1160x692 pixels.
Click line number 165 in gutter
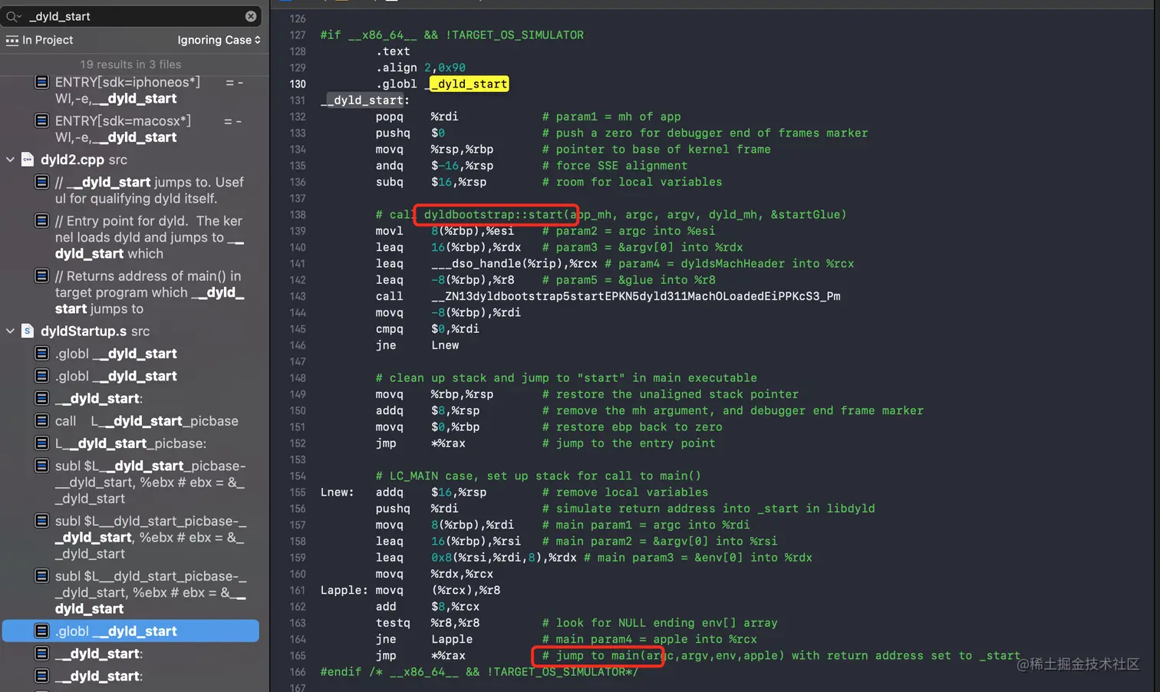click(298, 656)
